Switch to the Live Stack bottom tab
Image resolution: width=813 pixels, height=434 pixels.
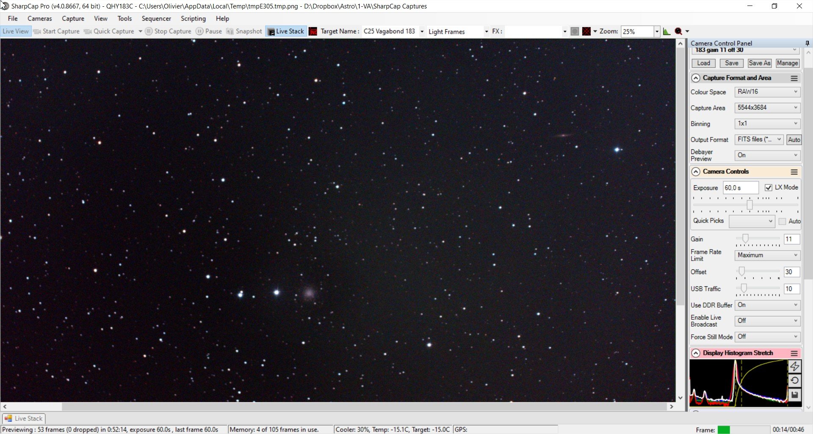[24, 418]
